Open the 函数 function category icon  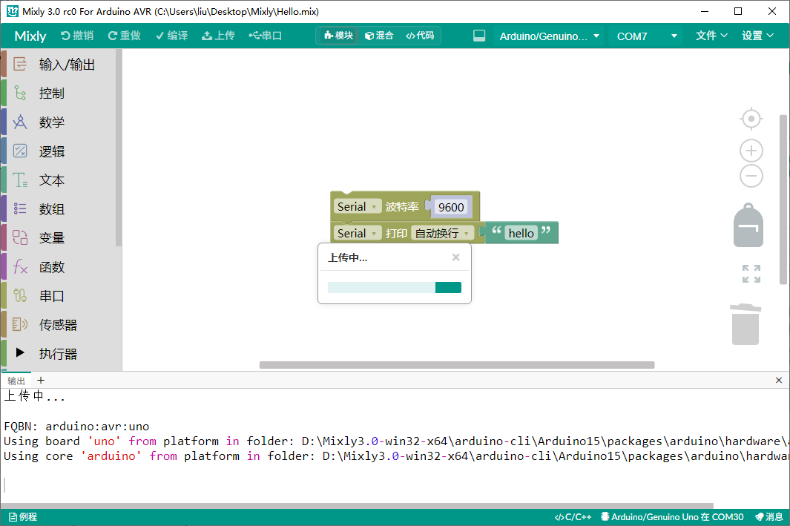(x=20, y=266)
